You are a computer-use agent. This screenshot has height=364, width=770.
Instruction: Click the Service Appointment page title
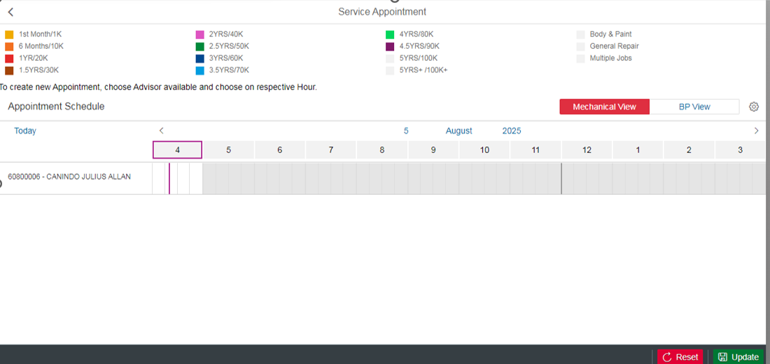(382, 12)
